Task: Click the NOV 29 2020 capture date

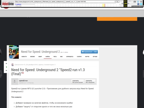Action: point(125,3)
